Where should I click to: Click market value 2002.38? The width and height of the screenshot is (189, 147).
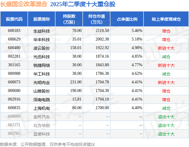(102, 39)
